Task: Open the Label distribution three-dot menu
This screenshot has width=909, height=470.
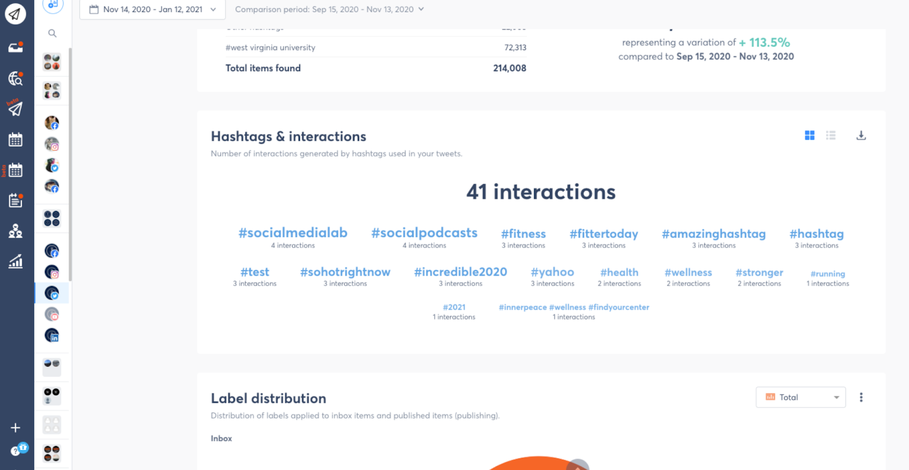Action: 861,397
